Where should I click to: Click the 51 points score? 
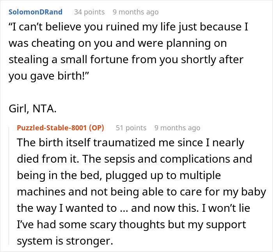(x=131, y=128)
